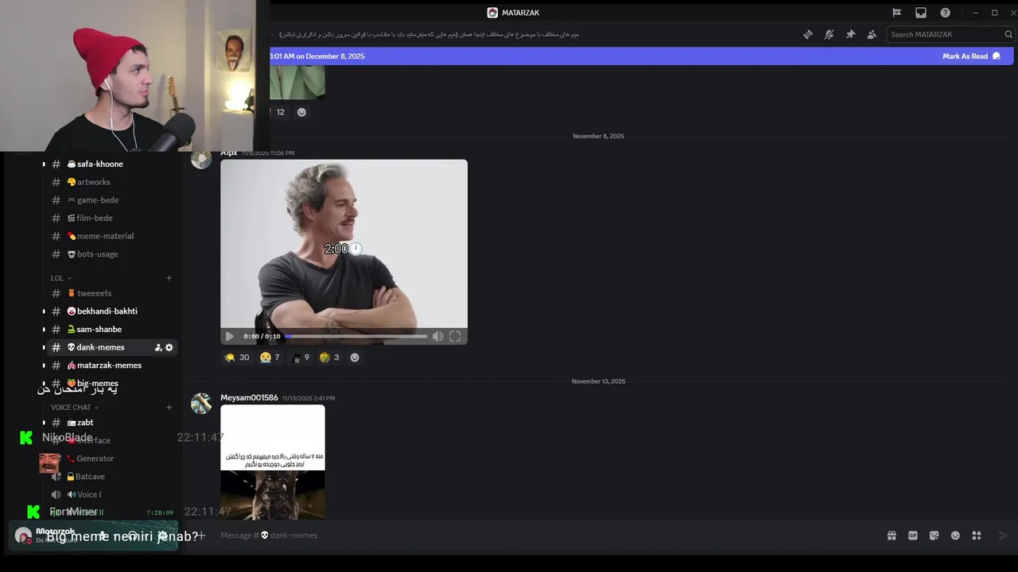Open the video in fullscreen
1018x572 pixels.
coord(455,336)
